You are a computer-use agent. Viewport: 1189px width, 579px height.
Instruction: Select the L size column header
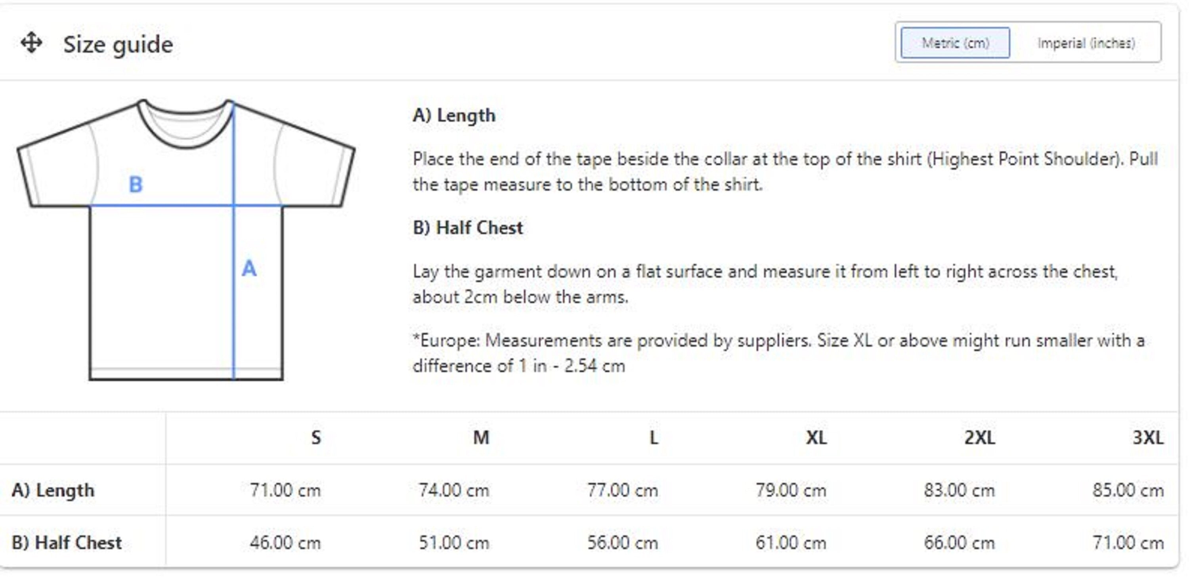(x=654, y=437)
